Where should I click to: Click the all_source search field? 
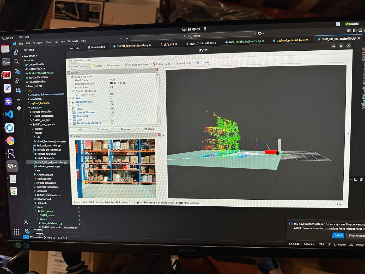[x=193, y=36]
